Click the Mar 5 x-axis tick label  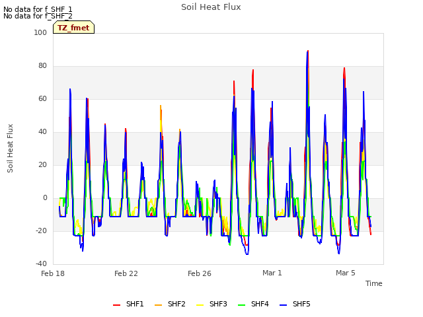[x=346, y=273]
